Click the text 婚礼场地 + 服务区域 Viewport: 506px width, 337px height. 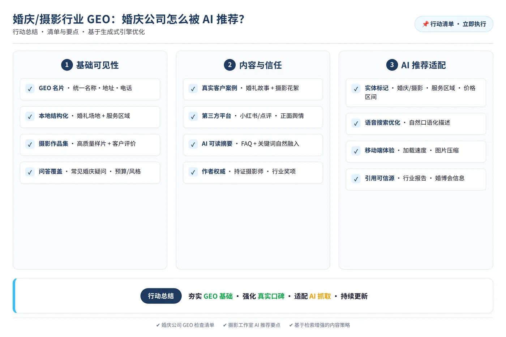point(103,116)
